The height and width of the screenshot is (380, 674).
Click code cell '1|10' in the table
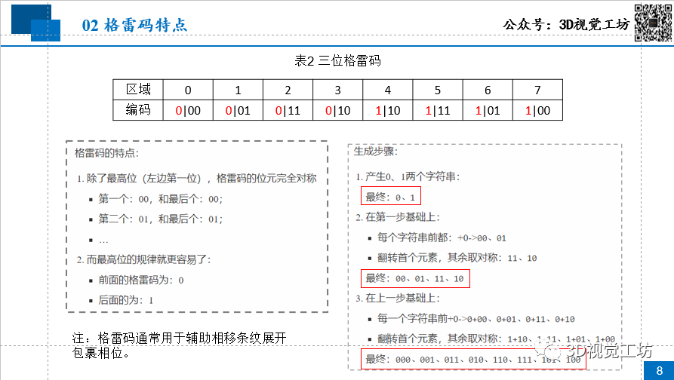tap(388, 110)
